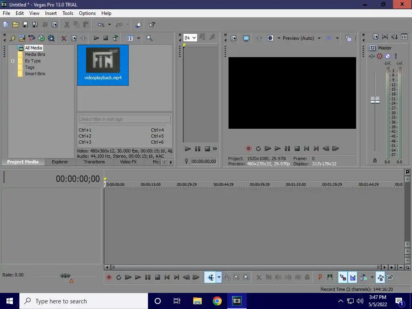Open the Project Media tab
412x309 pixels.
click(23, 162)
